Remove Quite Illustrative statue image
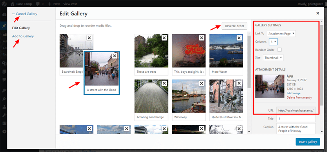 [x=239, y=83]
